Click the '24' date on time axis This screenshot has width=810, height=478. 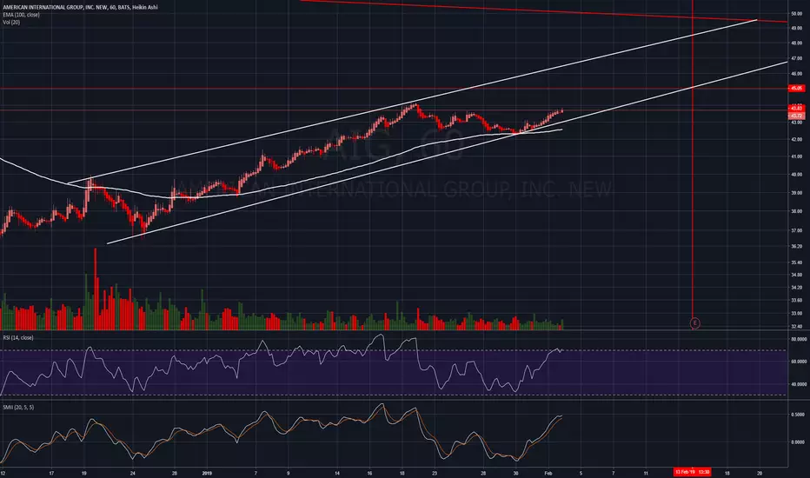[133, 473]
